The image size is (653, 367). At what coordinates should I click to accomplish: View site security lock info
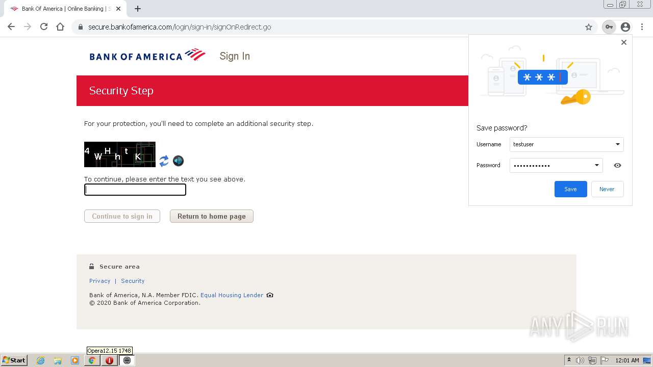(81, 27)
